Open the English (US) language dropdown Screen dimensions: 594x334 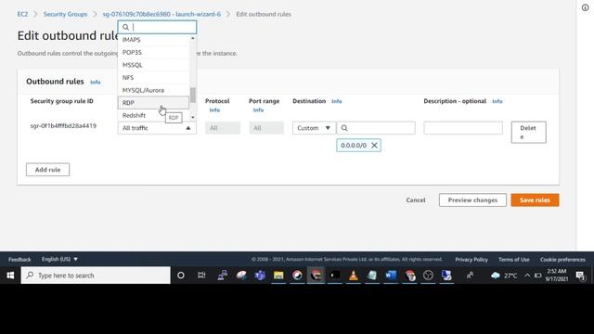(59, 259)
